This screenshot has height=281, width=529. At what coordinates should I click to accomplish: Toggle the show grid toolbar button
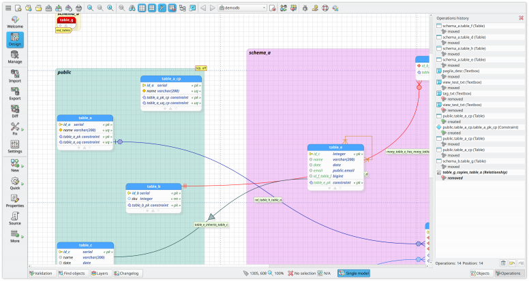click(142, 7)
